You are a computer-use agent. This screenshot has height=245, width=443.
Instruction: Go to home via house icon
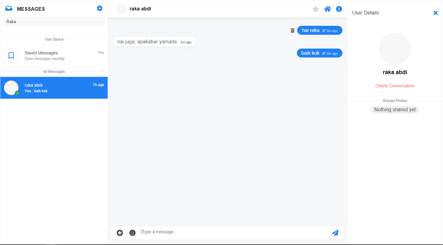click(x=327, y=9)
